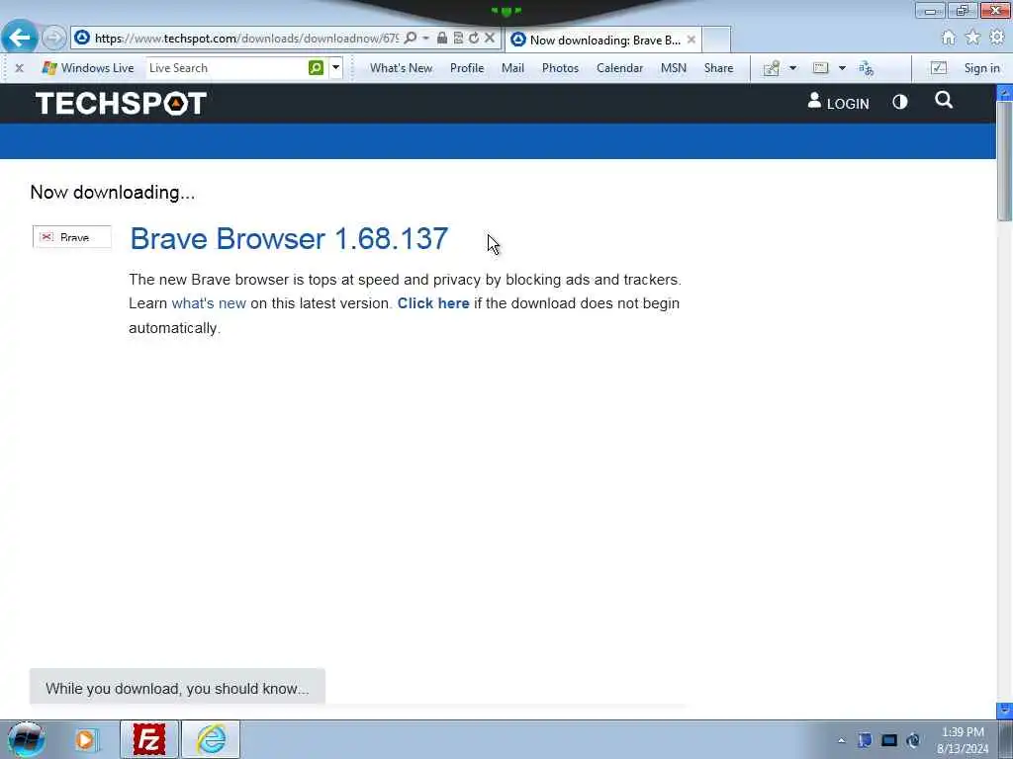
Task: Stop loading with the address bar X icon
Action: click(x=490, y=39)
